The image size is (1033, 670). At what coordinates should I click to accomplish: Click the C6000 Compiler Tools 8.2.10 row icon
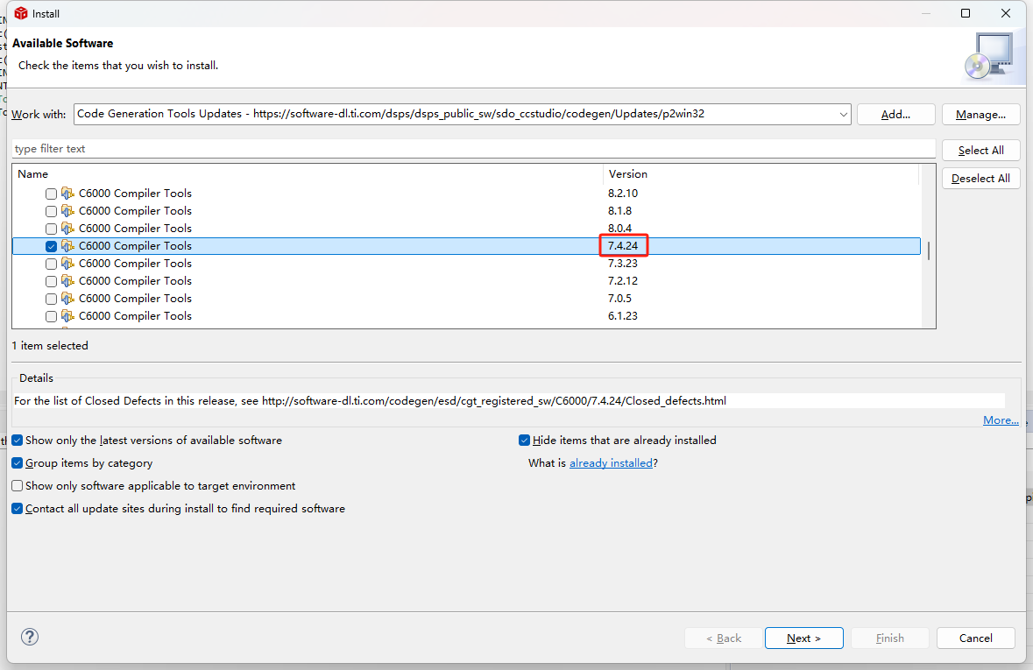point(67,193)
